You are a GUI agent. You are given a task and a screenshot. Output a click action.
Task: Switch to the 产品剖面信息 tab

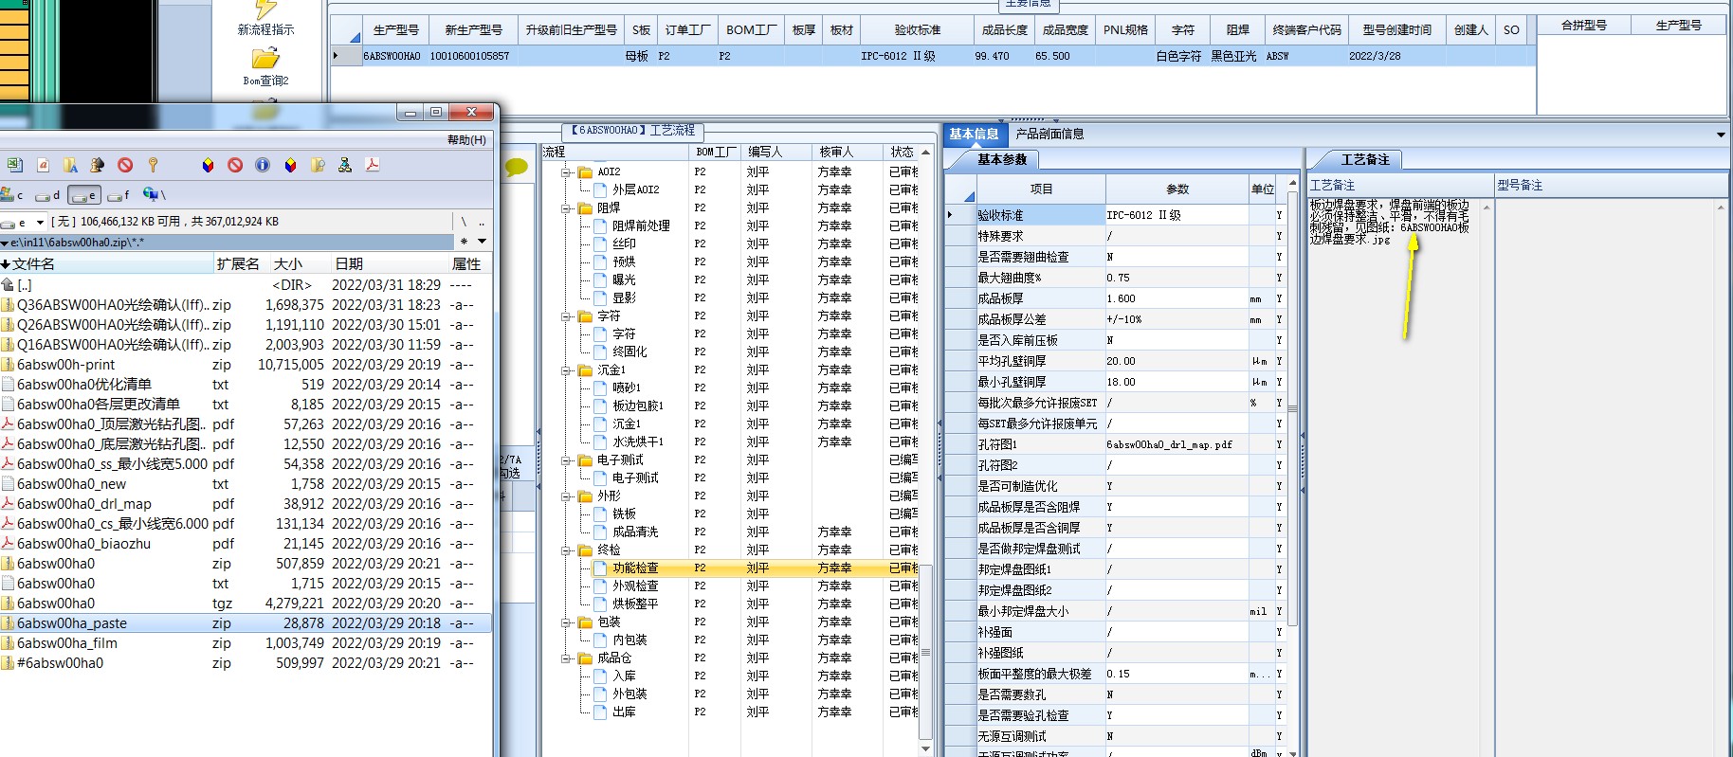[x=1049, y=134]
